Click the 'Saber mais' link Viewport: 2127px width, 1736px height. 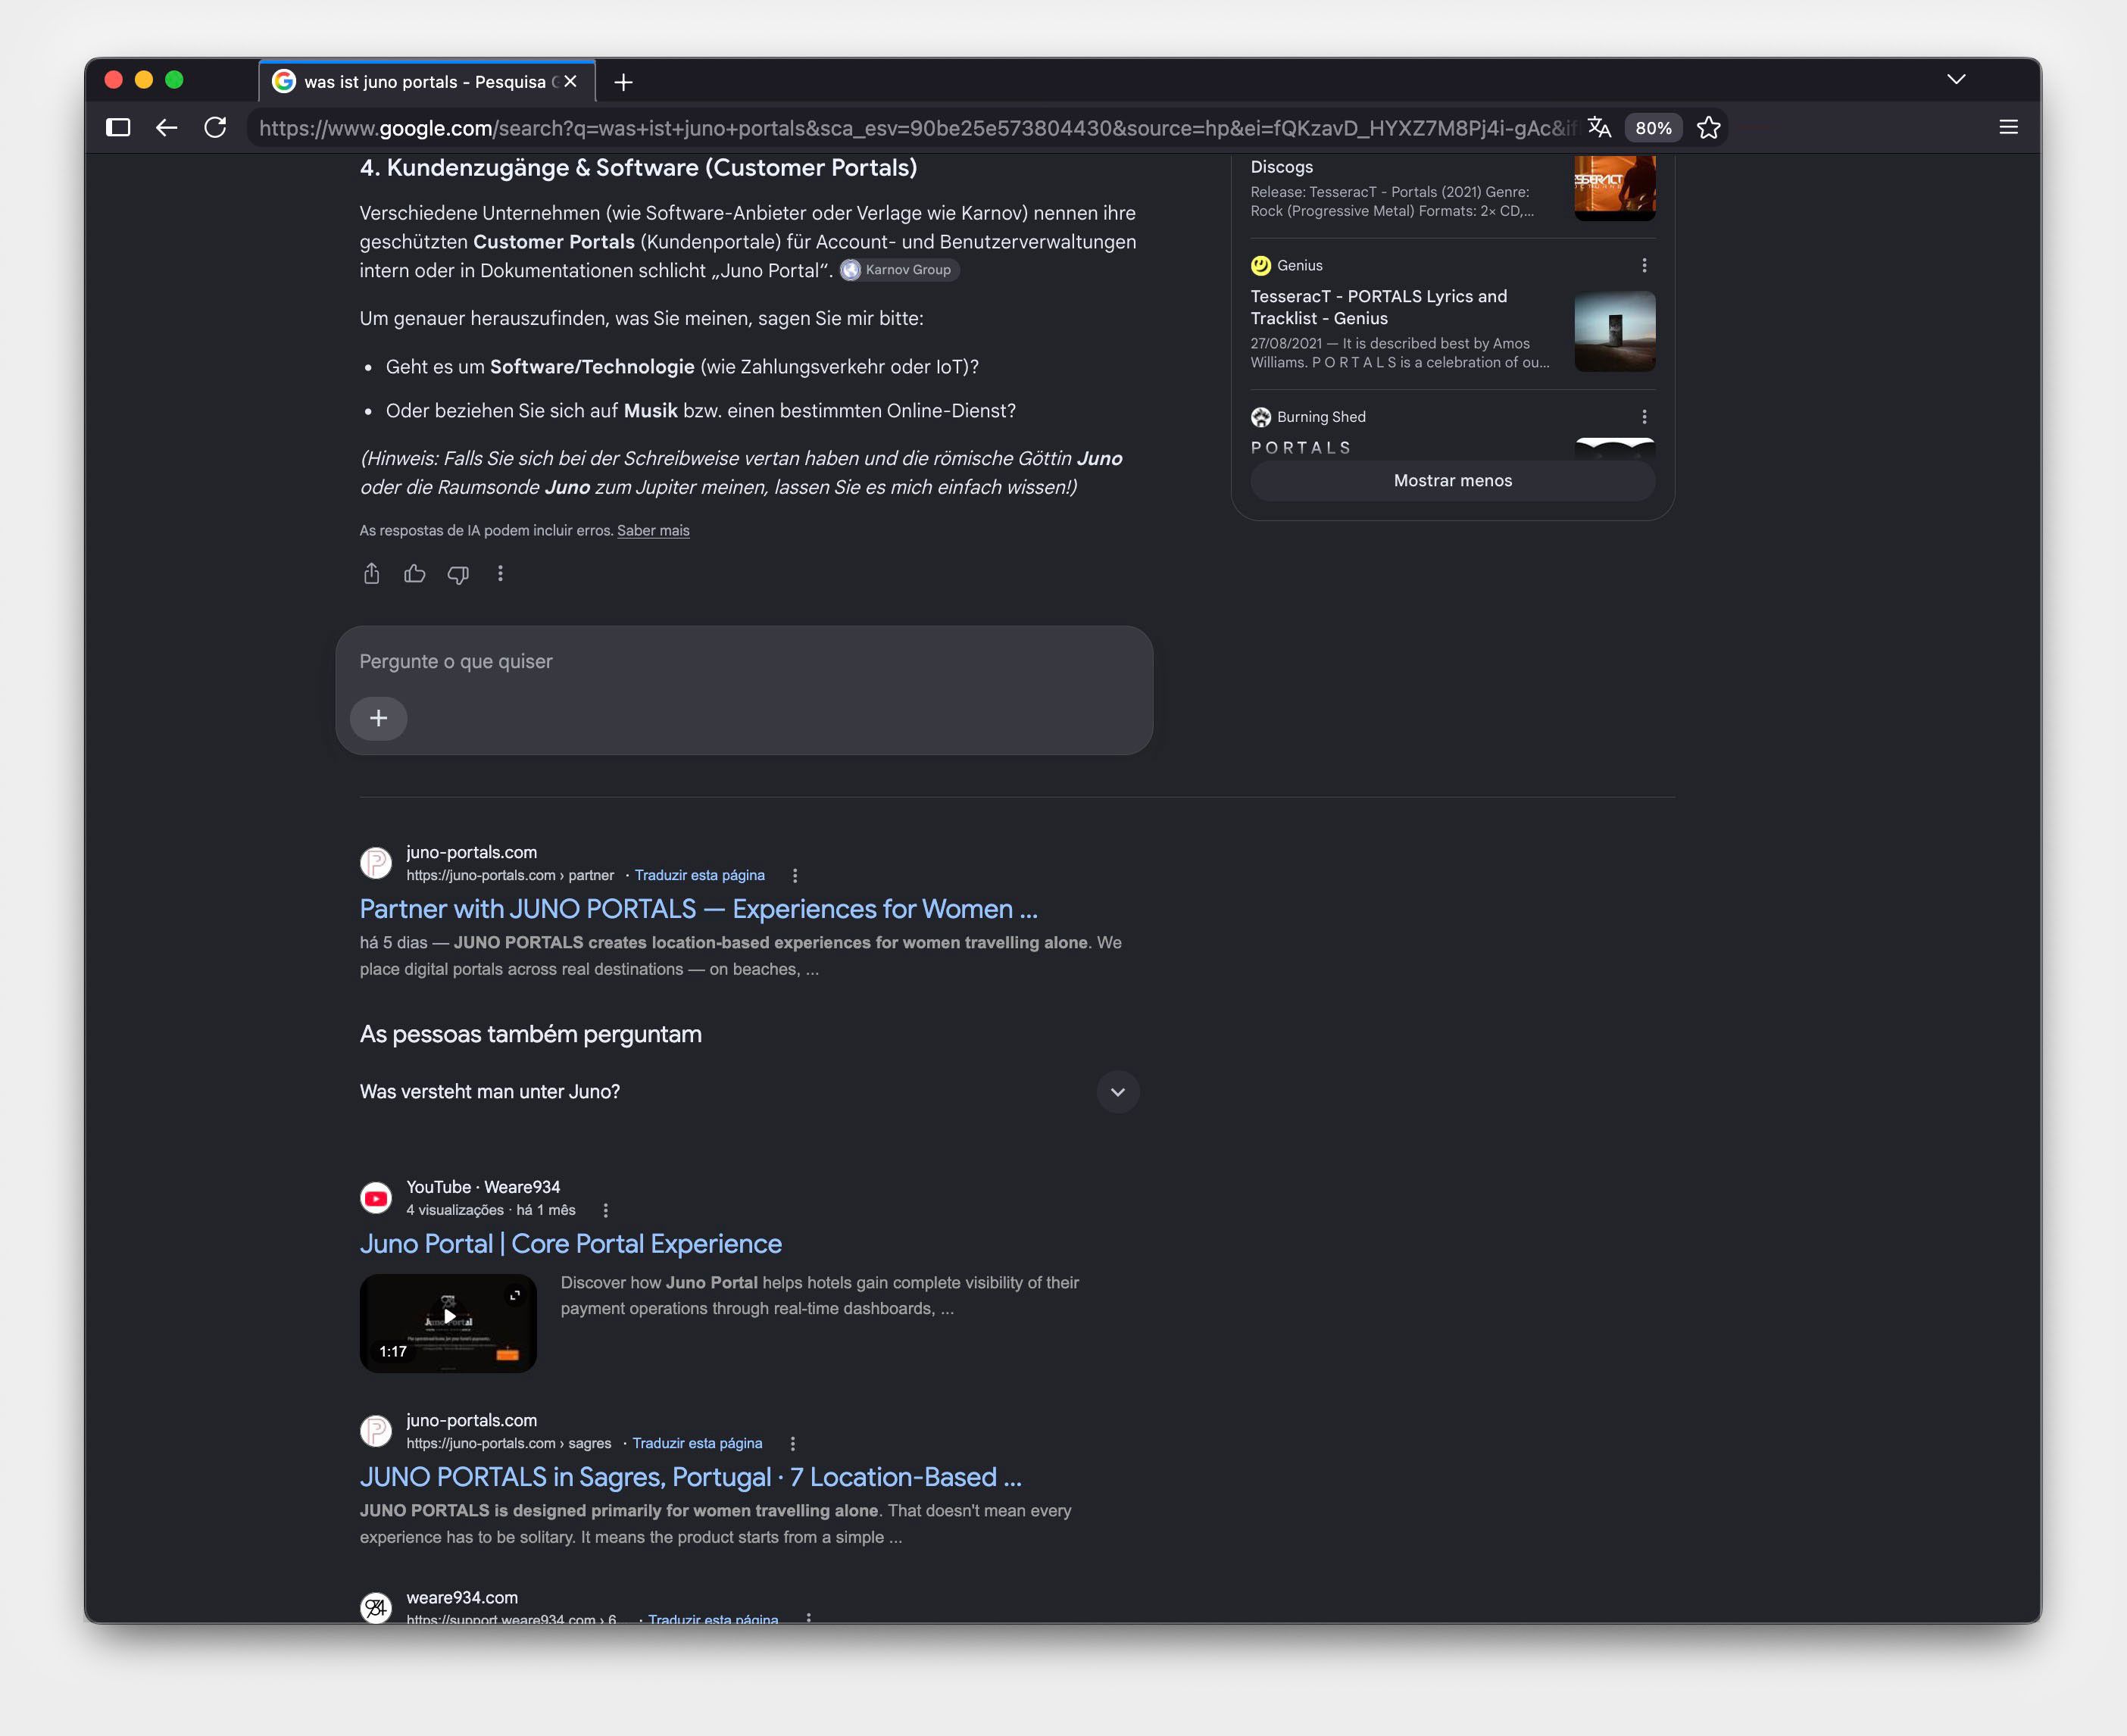pyautogui.click(x=653, y=531)
